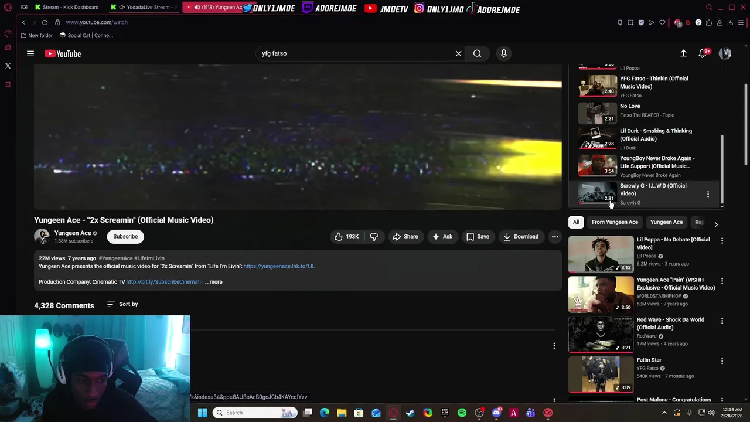Mute the Yungeen Ace tab audio icon
Image resolution: width=750 pixels, height=422 pixels.
pyautogui.click(x=196, y=8)
